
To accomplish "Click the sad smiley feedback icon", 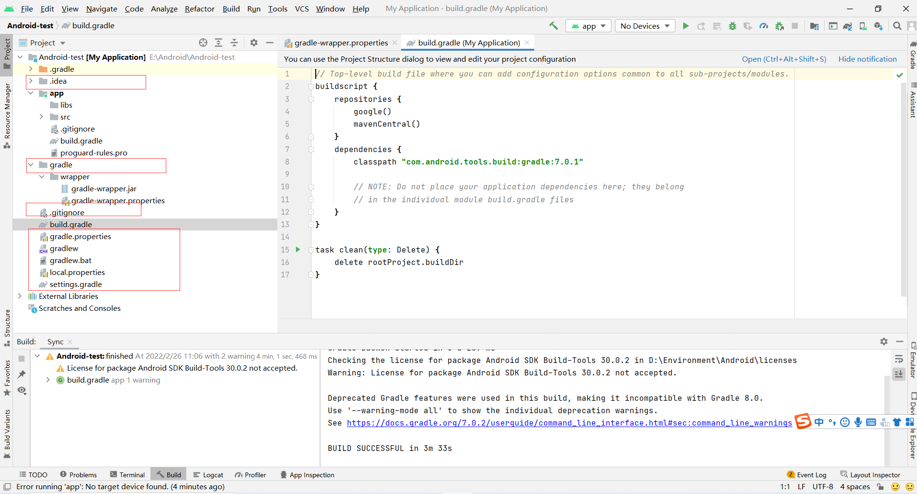I will pos(909,487).
